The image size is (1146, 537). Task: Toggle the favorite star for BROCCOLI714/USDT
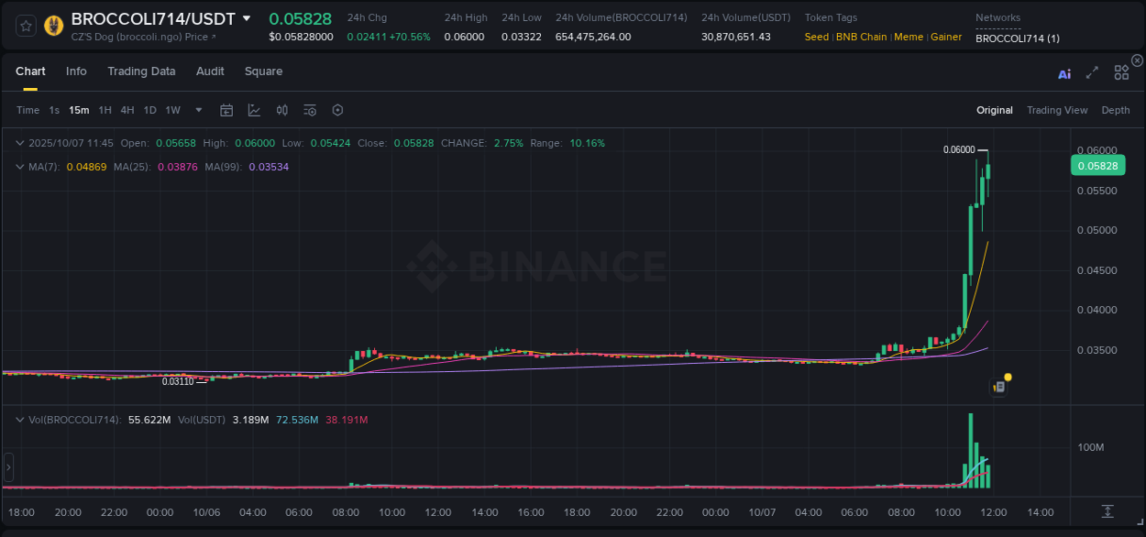click(x=26, y=25)
